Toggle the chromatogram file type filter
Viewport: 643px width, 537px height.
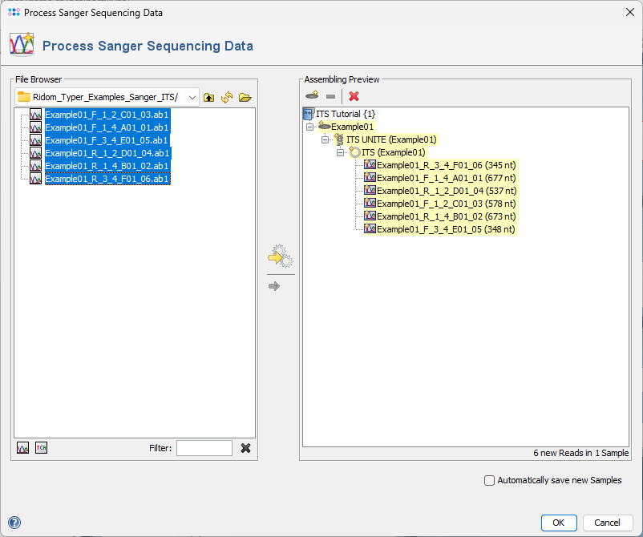22,447
